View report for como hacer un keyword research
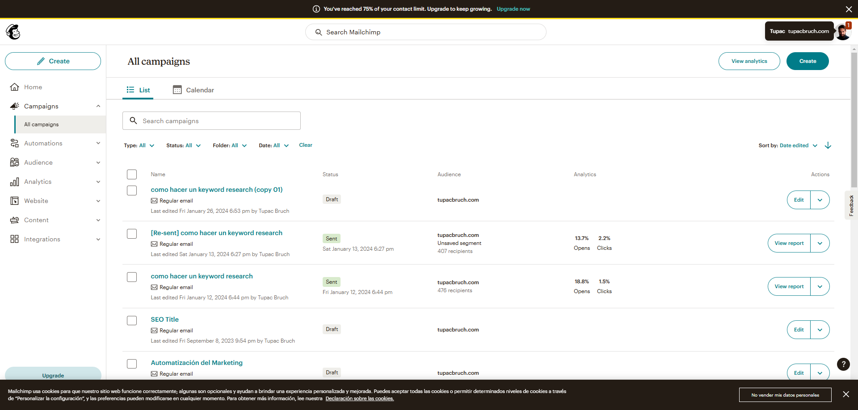Viewport: 858px width, 410px height. click(x=789, y=286)
